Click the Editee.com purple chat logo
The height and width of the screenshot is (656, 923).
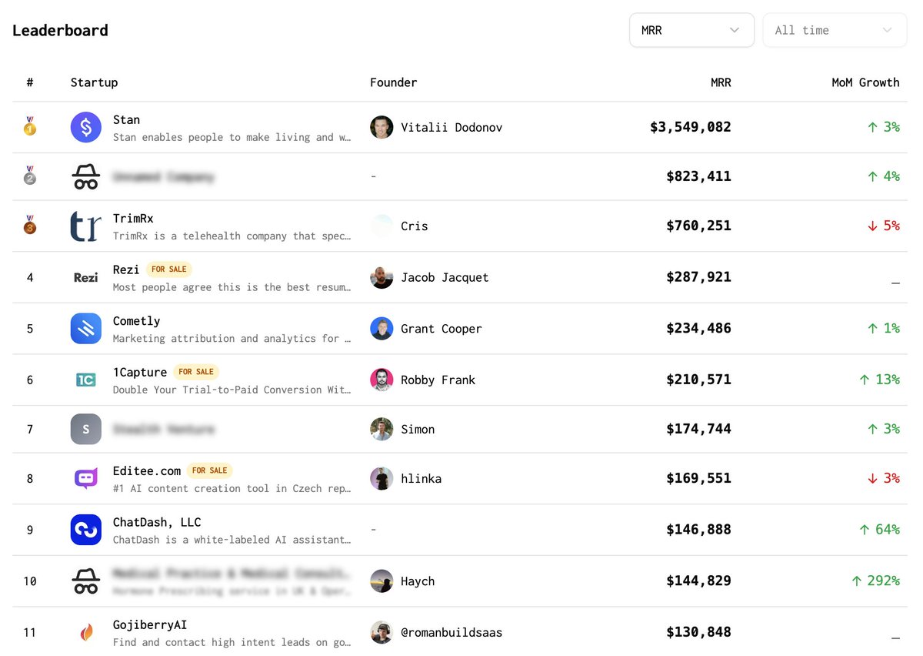86,478
